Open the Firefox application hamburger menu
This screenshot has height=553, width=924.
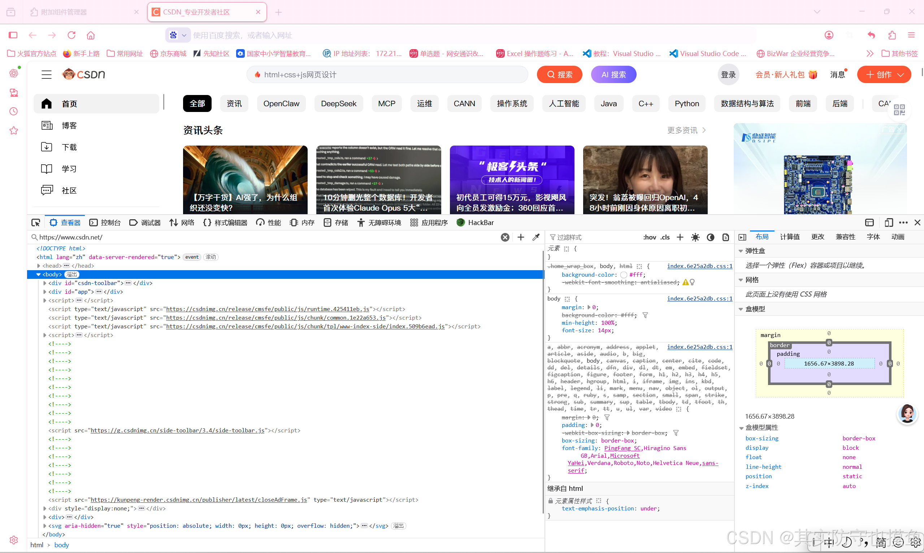point(911,35)
